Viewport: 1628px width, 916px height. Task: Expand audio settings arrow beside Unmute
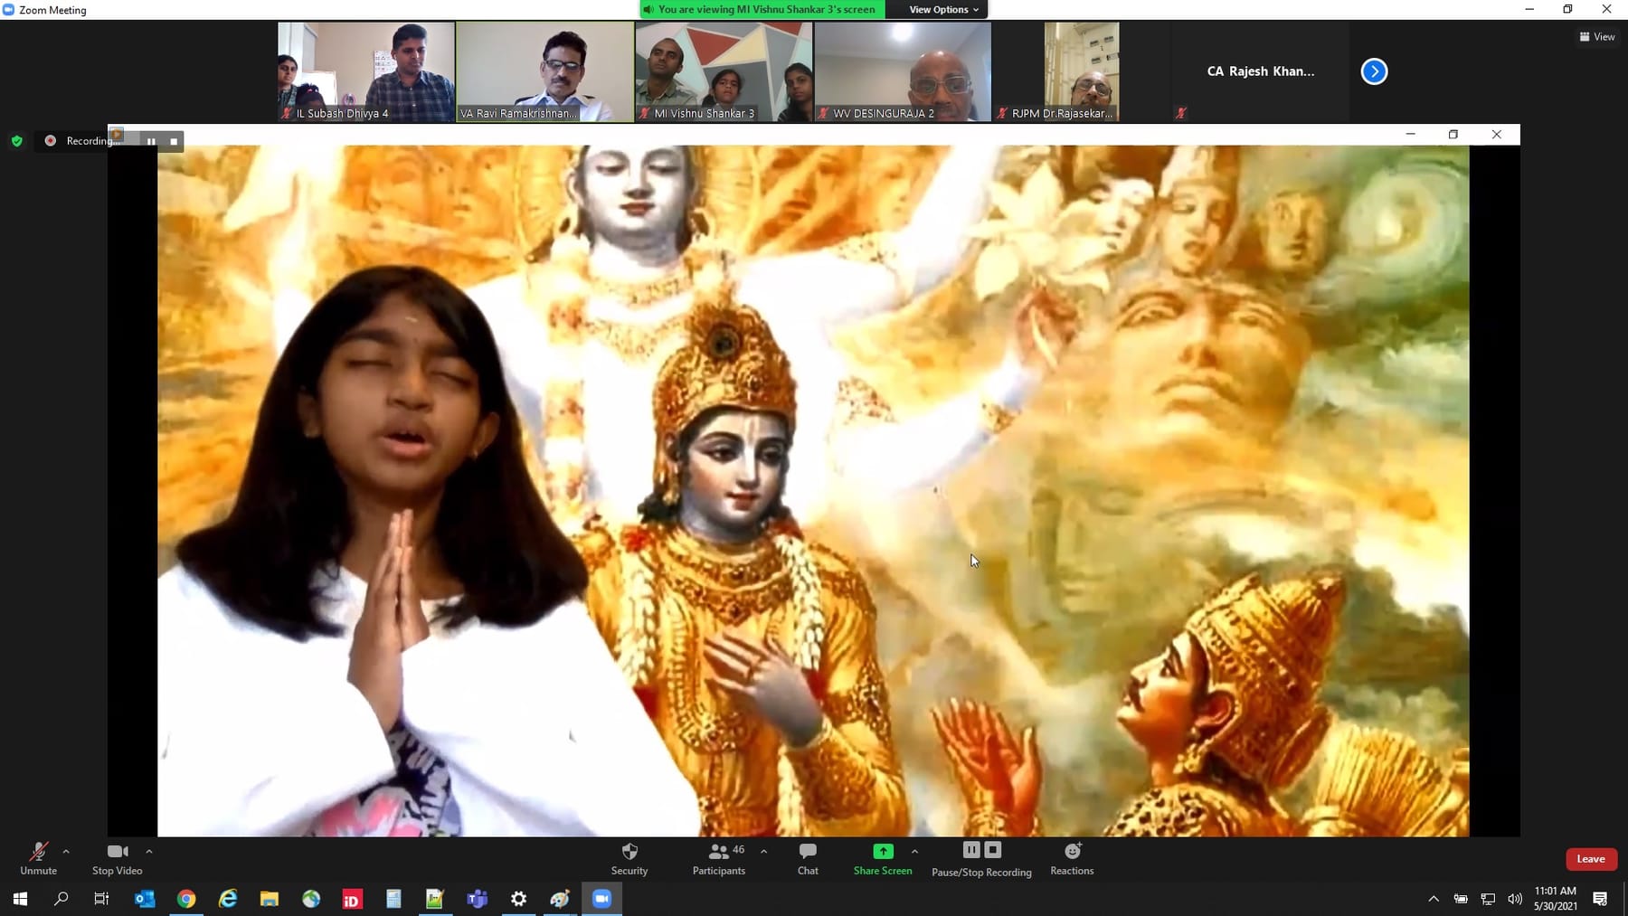(66, 851)
